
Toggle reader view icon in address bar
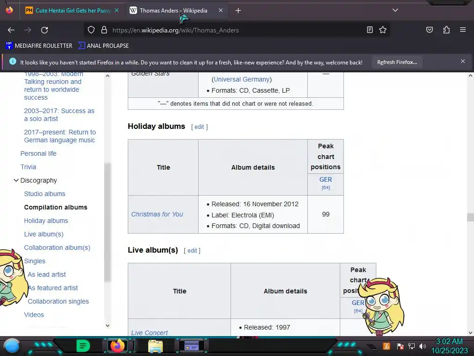click(370, 30)
